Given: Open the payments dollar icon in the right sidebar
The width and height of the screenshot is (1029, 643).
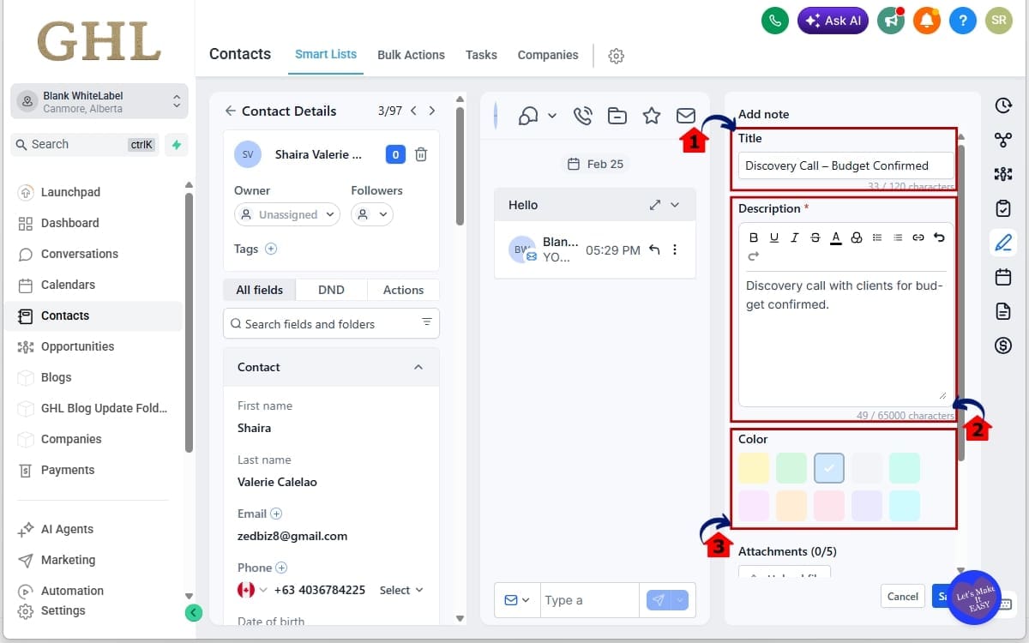Looking at the screenshot, I should coord(1003,346).
